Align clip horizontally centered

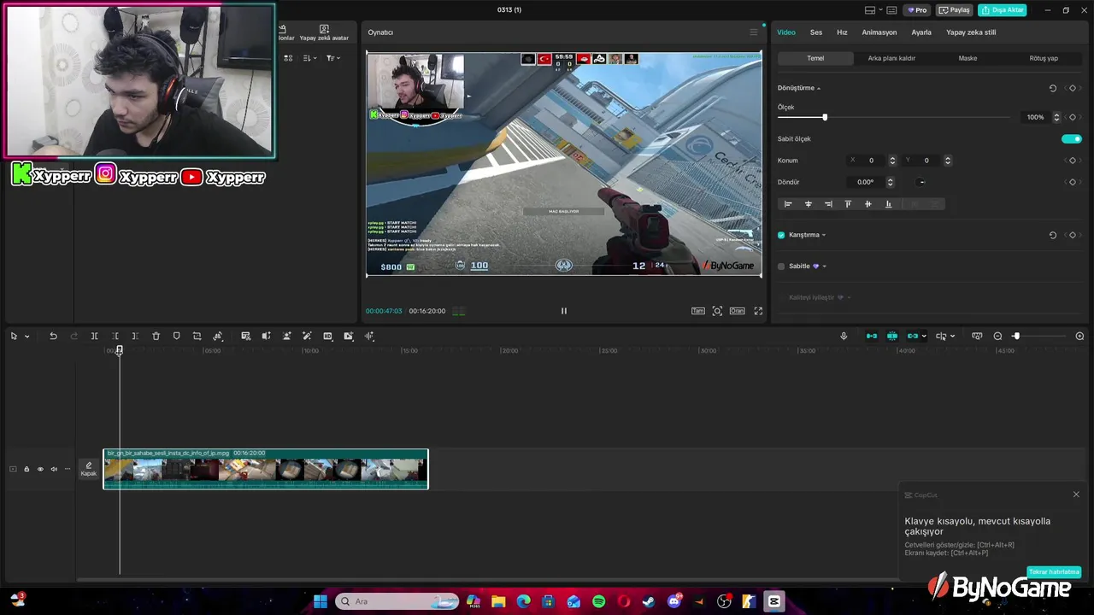point(808,204)
